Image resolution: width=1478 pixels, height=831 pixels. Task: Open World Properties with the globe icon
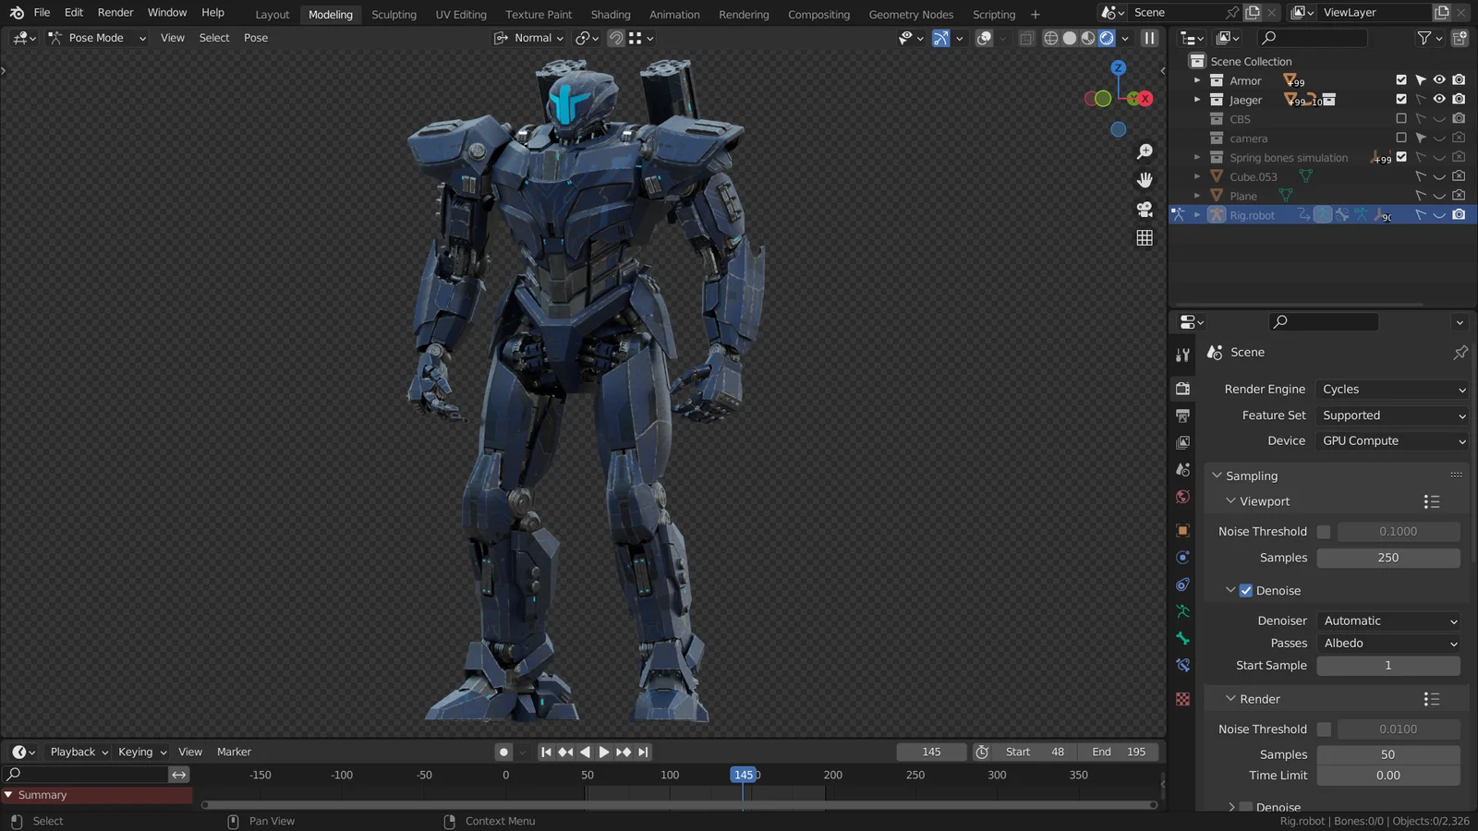tap(1182, 497)
